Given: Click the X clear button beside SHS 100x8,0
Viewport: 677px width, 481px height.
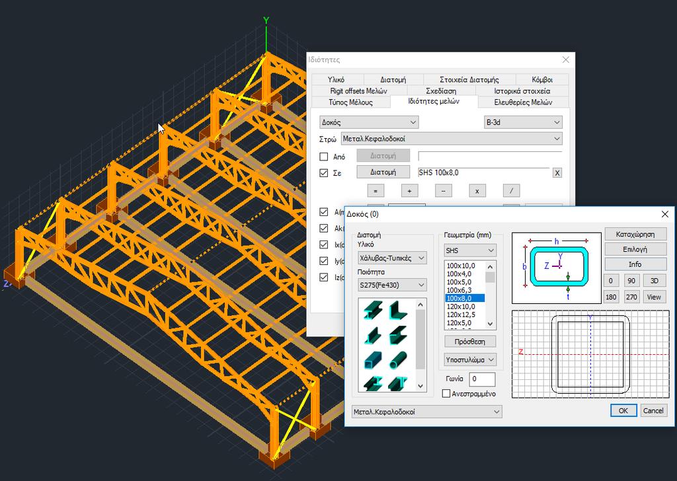Looking at the screenshot, I should pos(557,173).
